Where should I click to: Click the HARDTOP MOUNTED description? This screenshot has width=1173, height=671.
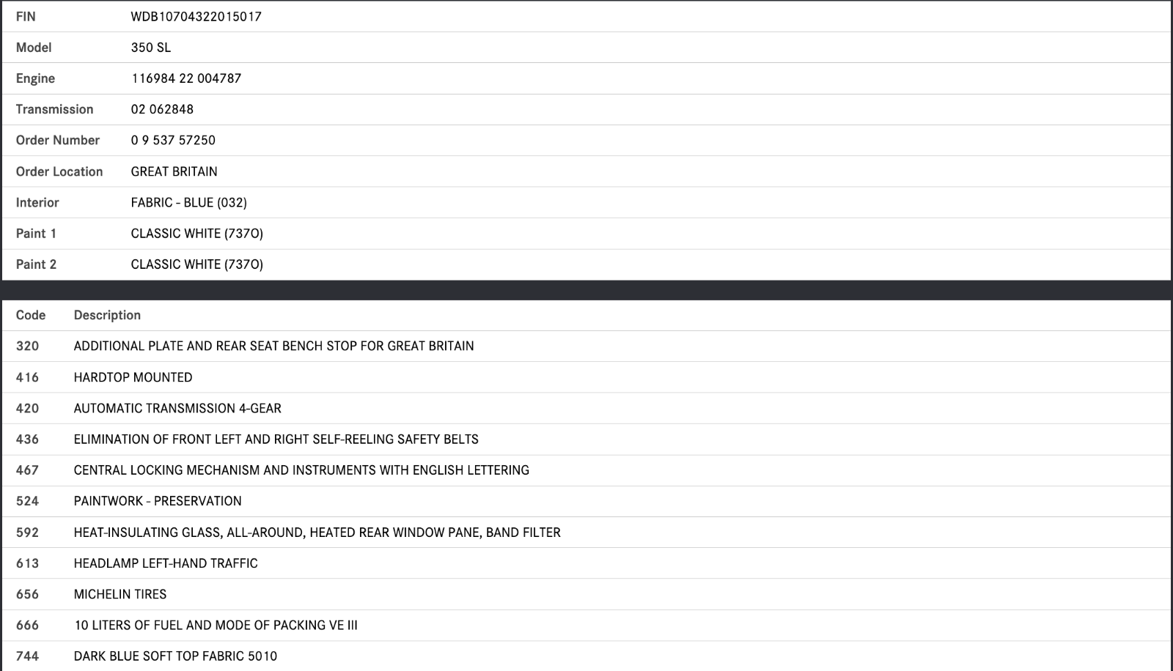(x=133, y=377)
